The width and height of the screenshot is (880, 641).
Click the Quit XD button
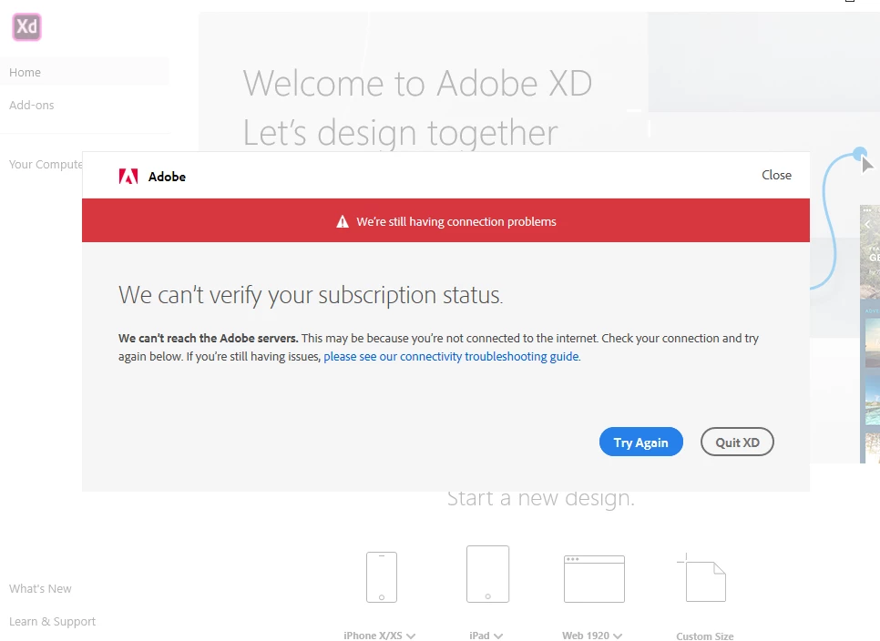point(737,442)
